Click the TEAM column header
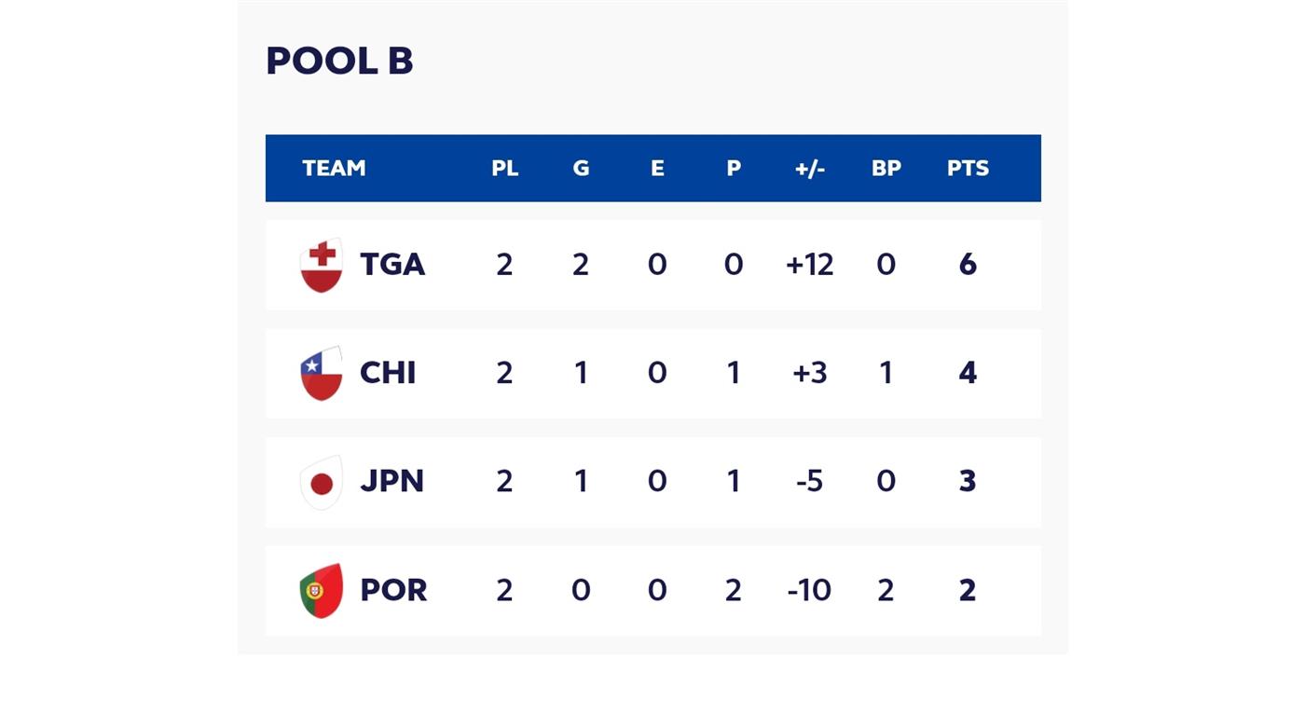This screenshot has height=727, width=1305. point(334,169)
